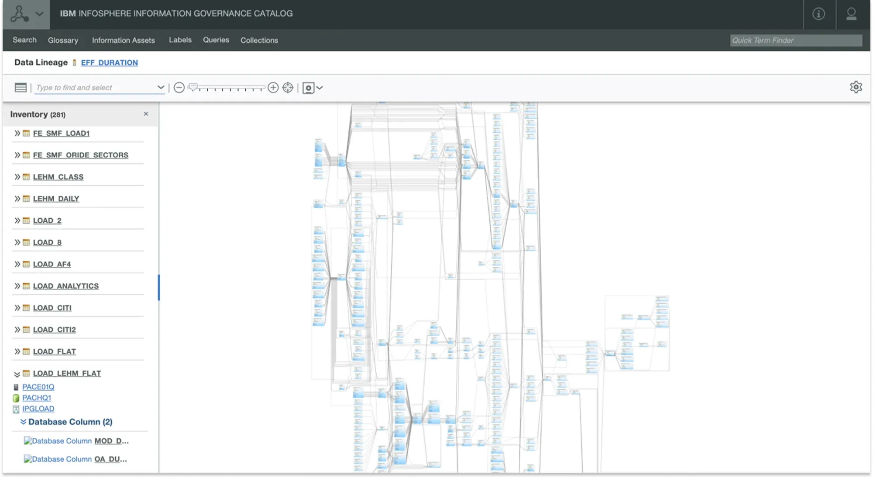Expand the app switcher dropdown arrow
The height and width of the screenshot is (478, 873).
[x=40, y=14]
